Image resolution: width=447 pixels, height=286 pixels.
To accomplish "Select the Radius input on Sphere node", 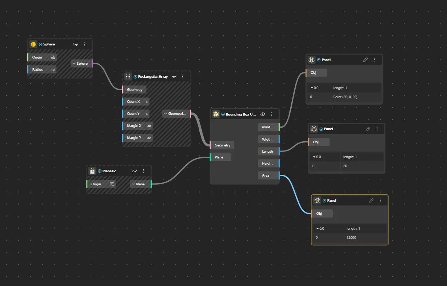I will [42, 70].
